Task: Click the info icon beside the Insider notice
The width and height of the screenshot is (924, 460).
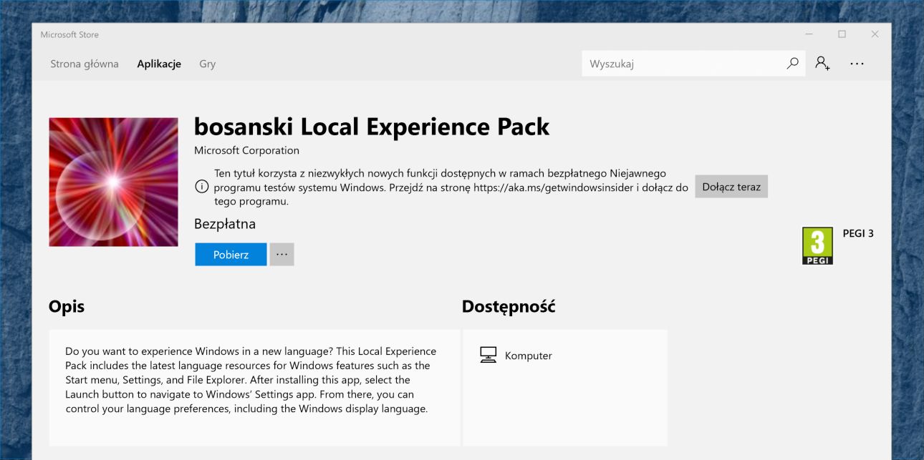Action: coord(202,187)
